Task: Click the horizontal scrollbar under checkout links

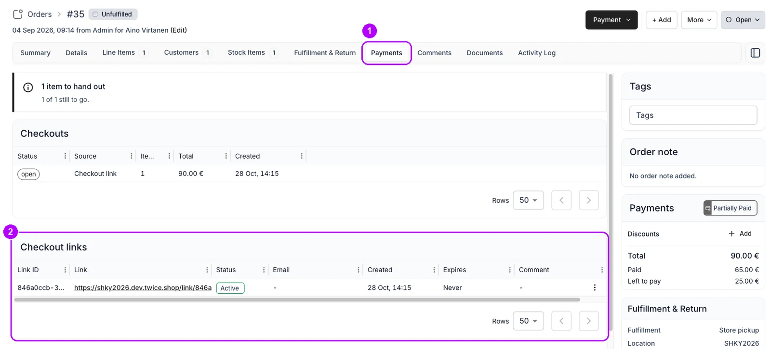Action: (297, 299)
